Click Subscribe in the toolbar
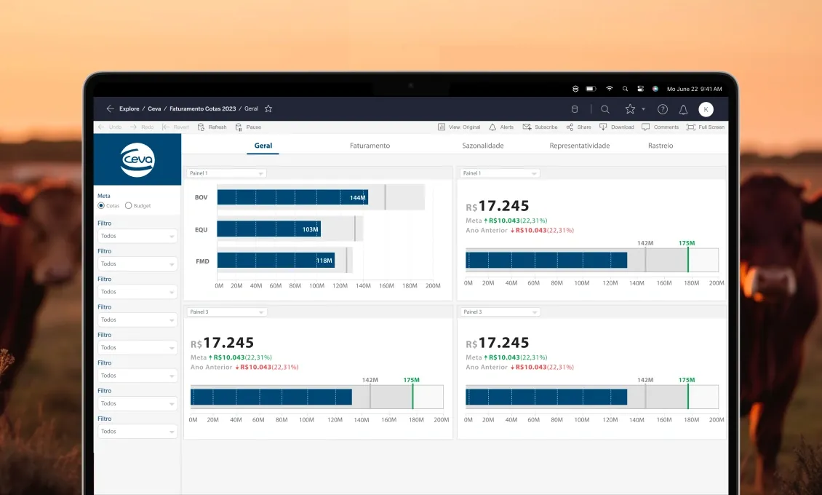 point(540,127)
